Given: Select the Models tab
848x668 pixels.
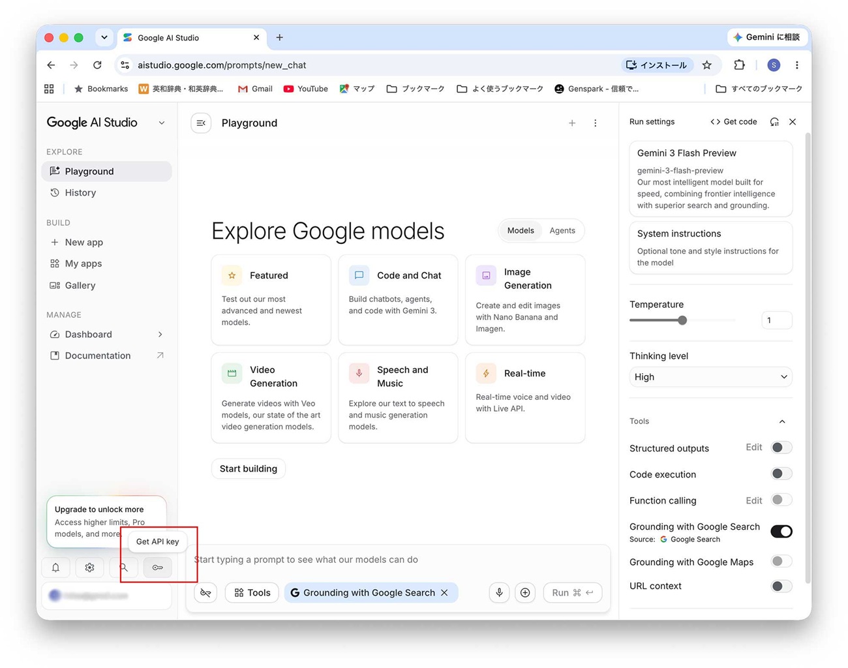Looking at the screenshot, I should pos(521,230).
